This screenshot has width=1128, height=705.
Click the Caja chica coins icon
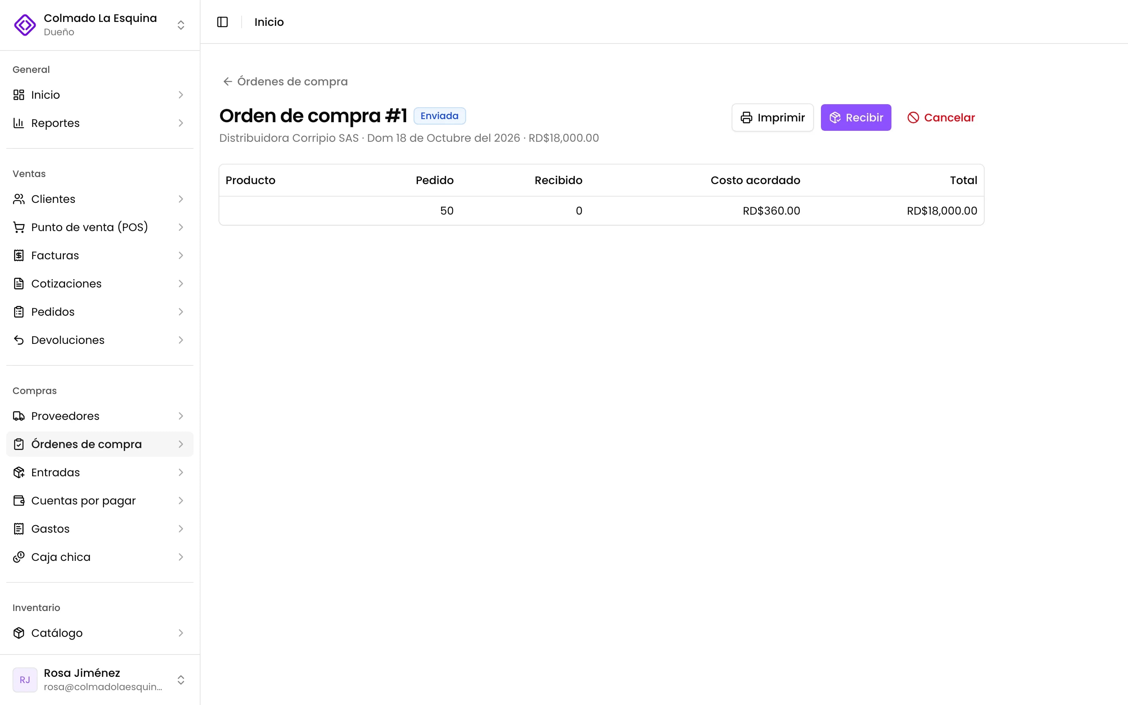pos(19,557)
